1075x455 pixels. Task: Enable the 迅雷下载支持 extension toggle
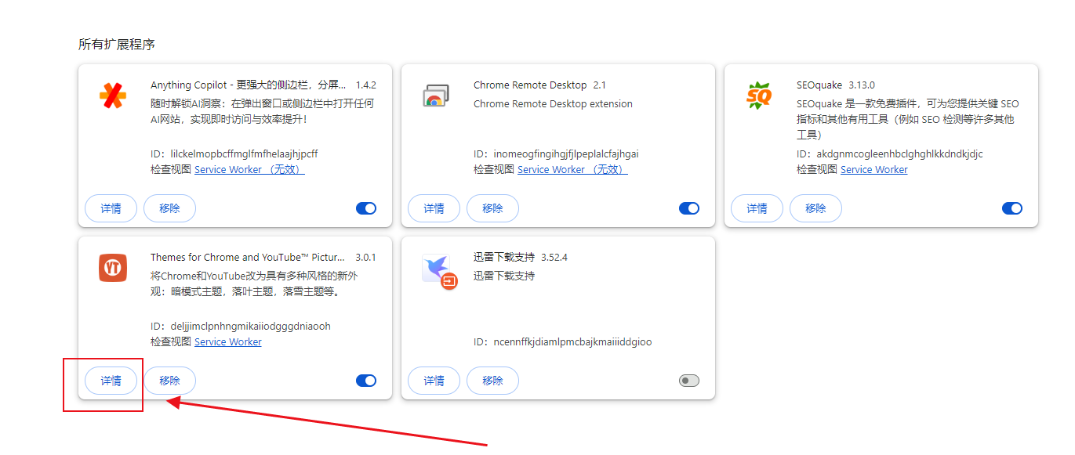689,381
